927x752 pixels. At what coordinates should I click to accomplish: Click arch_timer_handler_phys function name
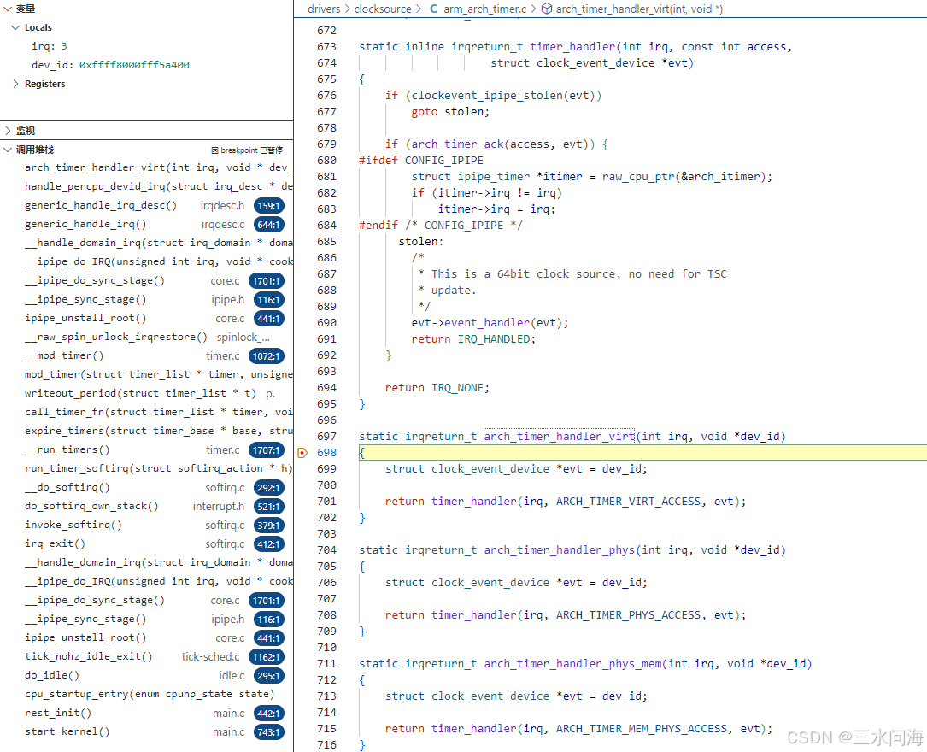560,549
